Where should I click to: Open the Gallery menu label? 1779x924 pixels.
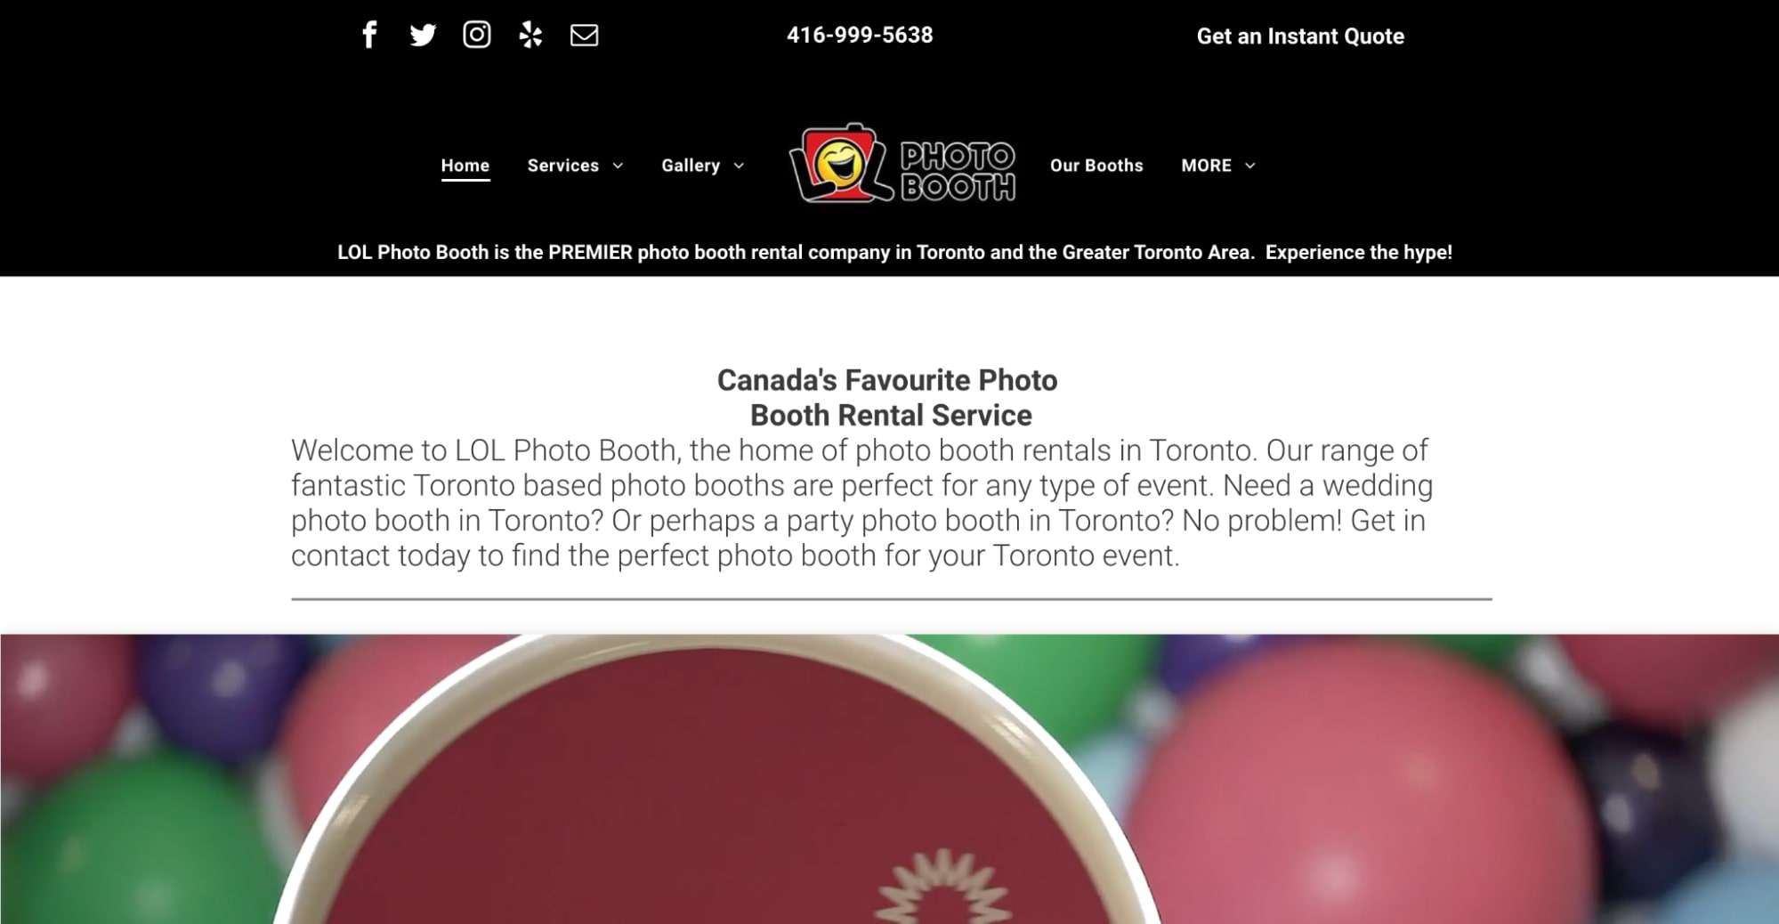[x=691, y=166]
